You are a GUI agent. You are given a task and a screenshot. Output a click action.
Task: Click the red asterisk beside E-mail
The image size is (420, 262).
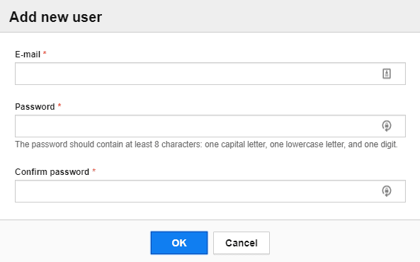[x=45, y=53]
